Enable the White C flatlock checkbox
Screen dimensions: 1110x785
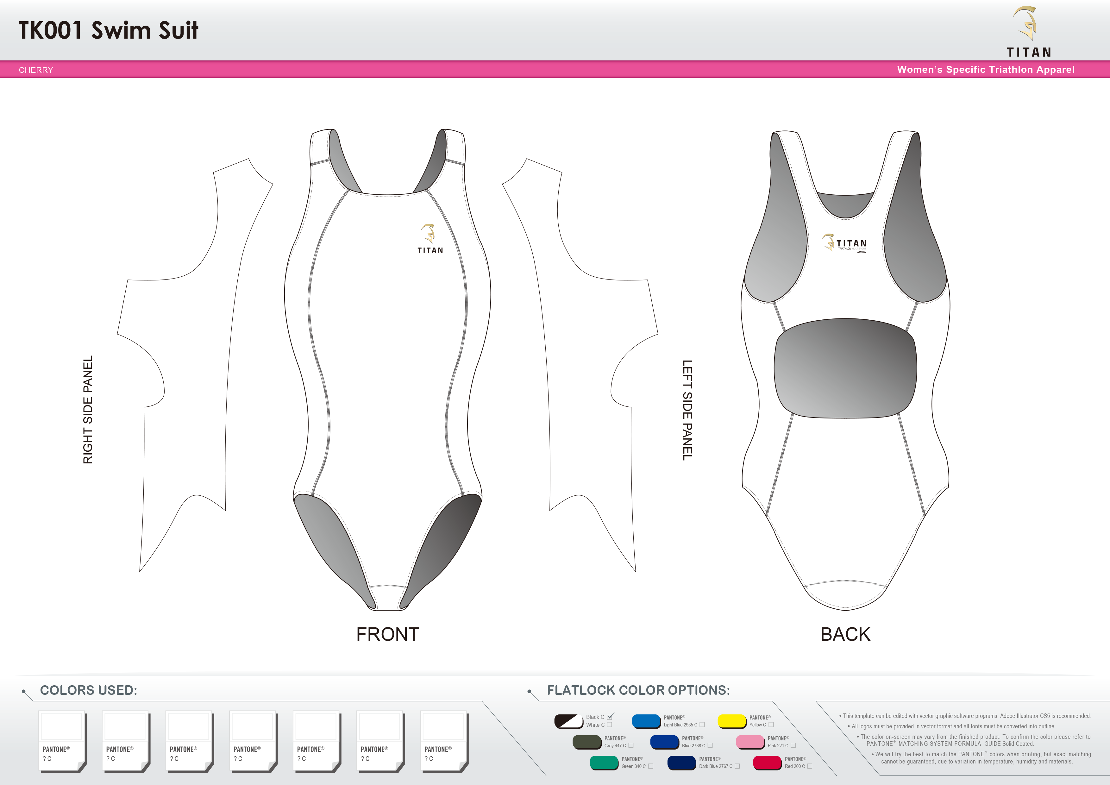pyautogui.click(x=610, y=725)
